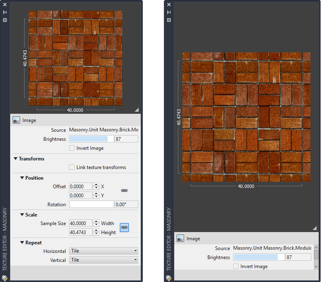Click the palette icon at the bottom of the left title bar
Viewport: 335px width, 282px height.
pyautogui.click(x=5, y=278)
